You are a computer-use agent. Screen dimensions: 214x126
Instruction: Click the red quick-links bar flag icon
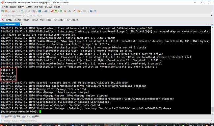tap(2, 20)
